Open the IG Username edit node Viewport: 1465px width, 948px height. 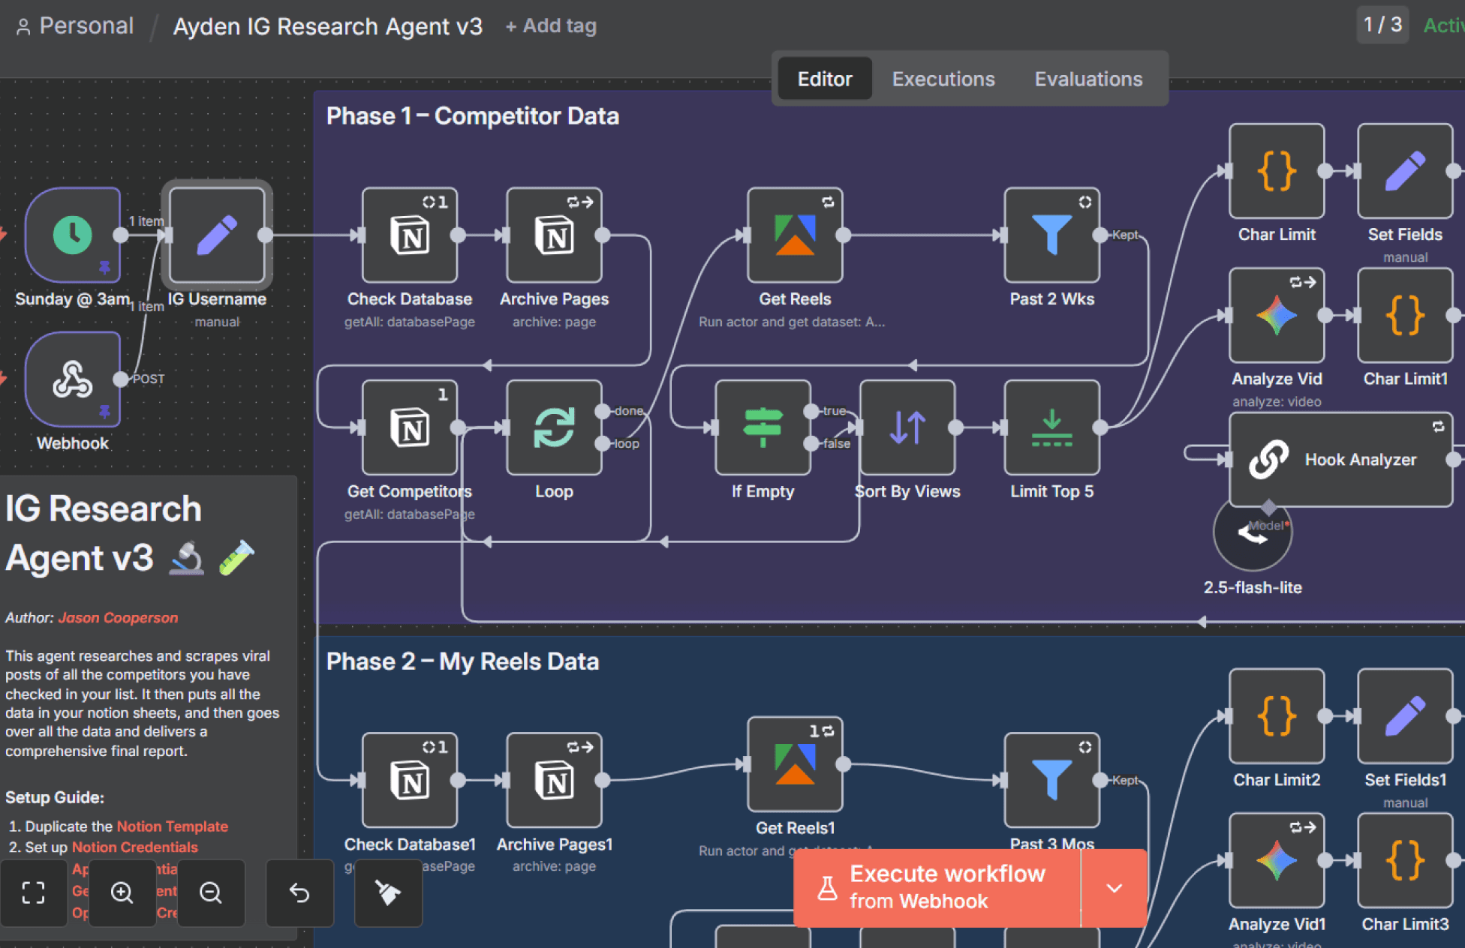217,235
